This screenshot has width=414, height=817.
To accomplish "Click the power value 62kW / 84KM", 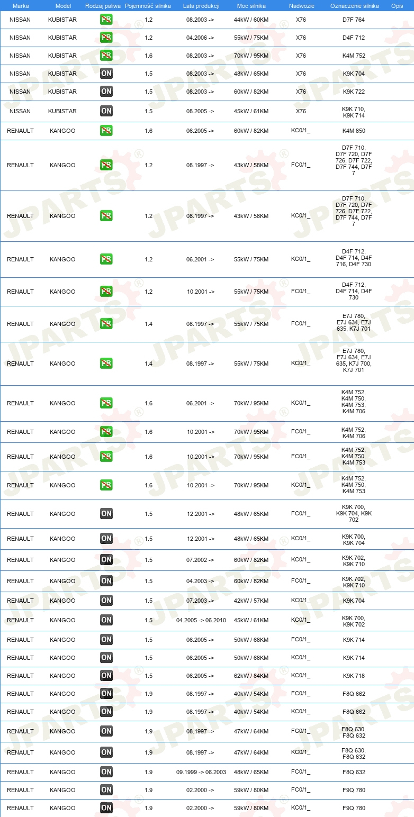I will tap(251, 676).
